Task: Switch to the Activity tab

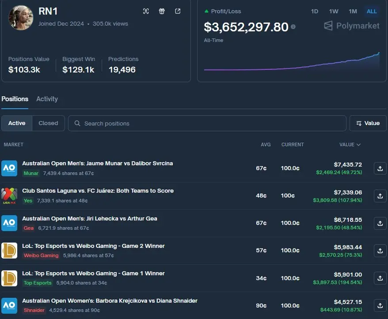Action: (x=47, y=99)
